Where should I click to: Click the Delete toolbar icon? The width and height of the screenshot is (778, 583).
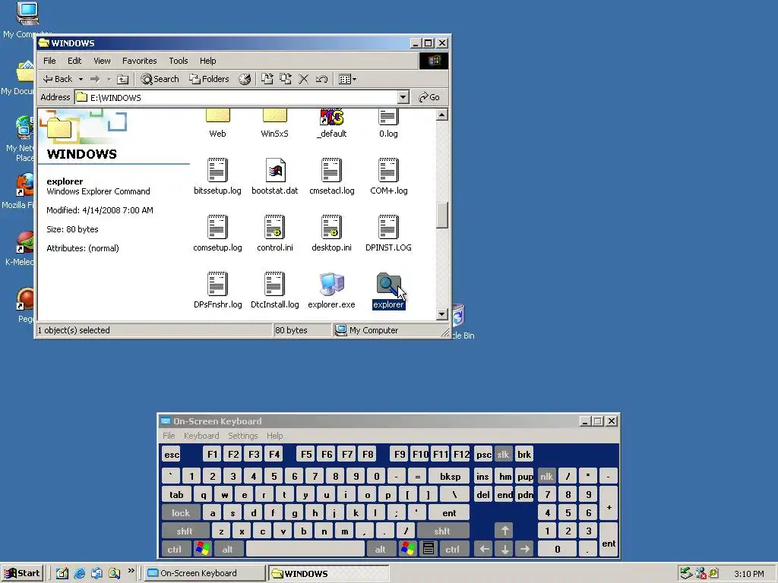(x=304, y=79)
